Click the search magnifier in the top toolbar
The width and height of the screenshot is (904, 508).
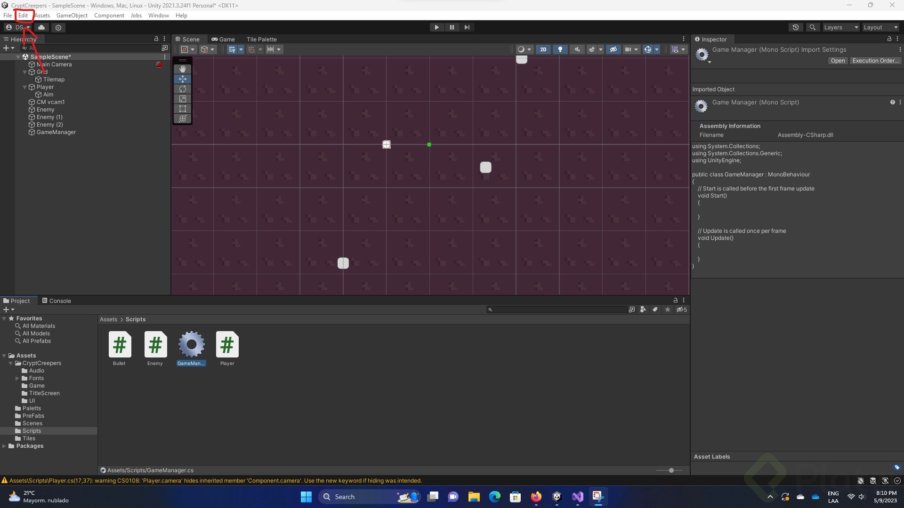[x=813, y=27]
